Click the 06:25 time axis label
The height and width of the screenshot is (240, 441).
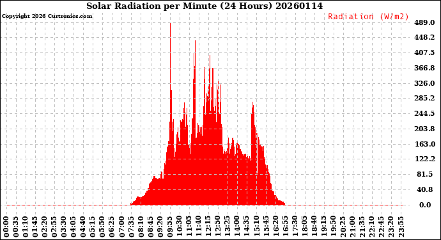pyautogui.click(x=112, y=227)
